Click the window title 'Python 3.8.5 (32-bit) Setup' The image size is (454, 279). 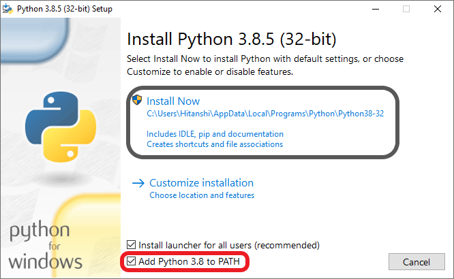coord(65,9)
